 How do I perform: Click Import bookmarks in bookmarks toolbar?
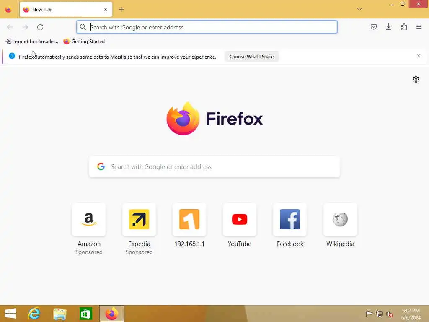(x=32, y=42)
